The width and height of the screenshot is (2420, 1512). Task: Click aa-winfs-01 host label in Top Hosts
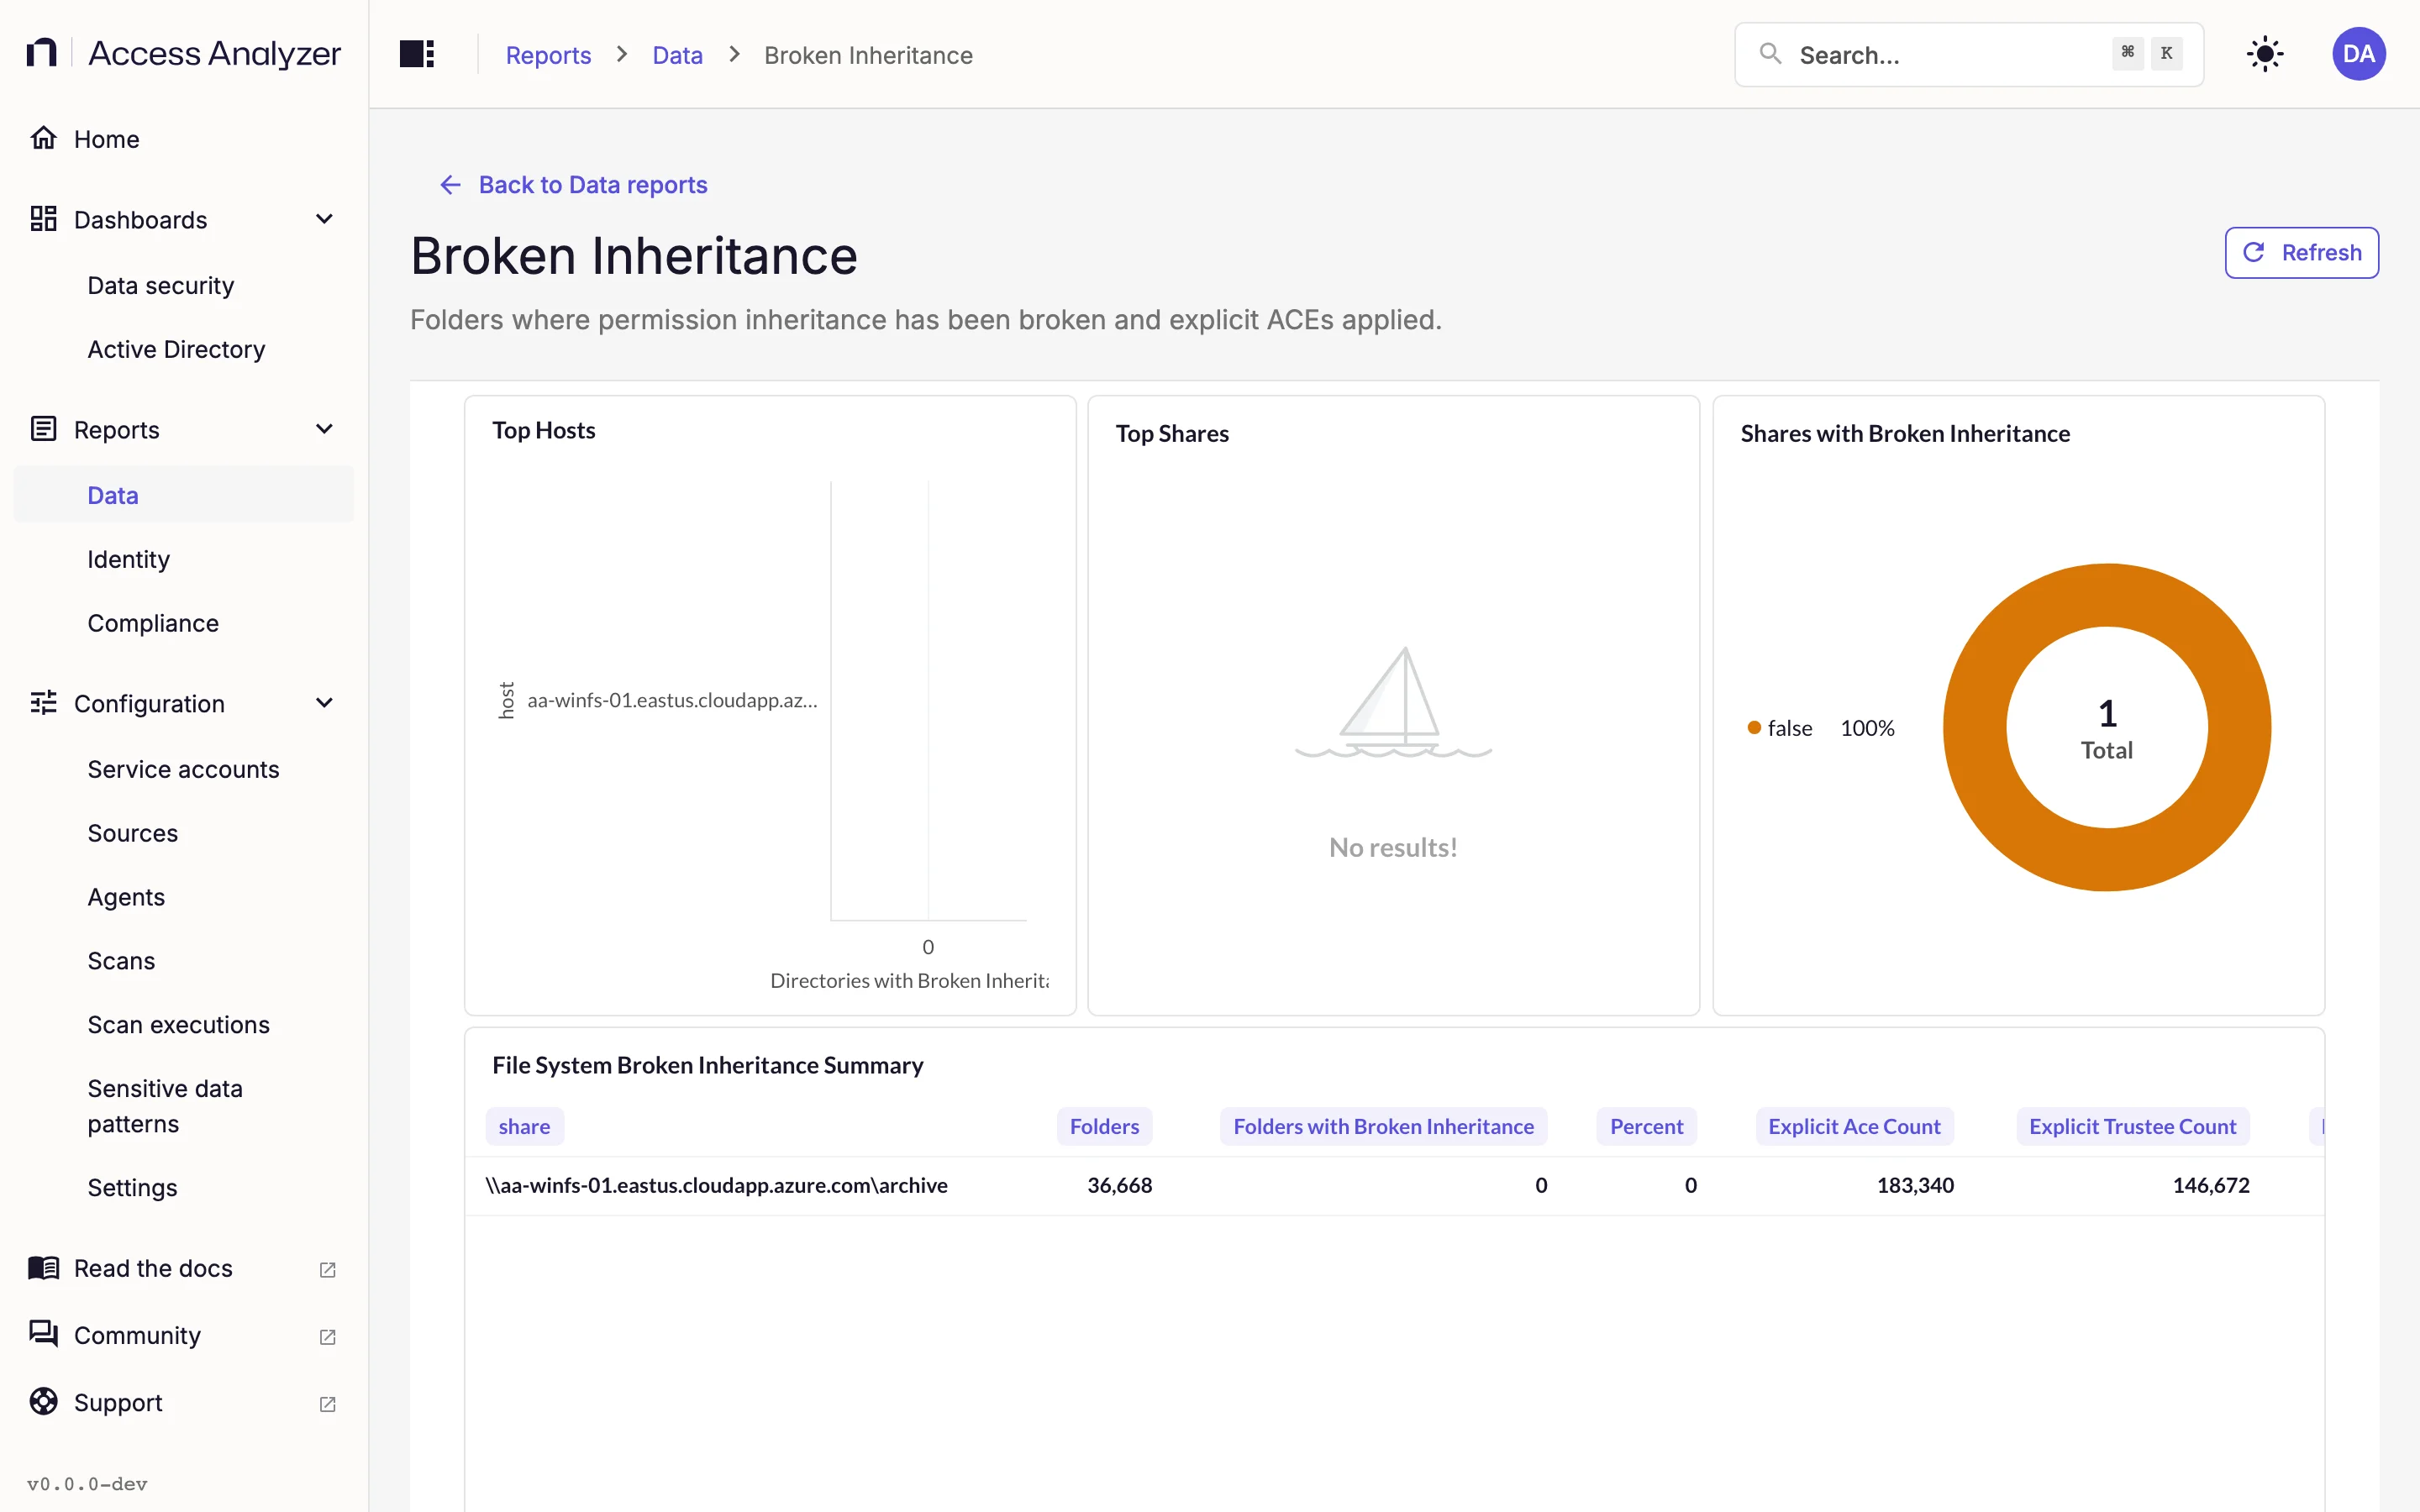tap(672, 700)
